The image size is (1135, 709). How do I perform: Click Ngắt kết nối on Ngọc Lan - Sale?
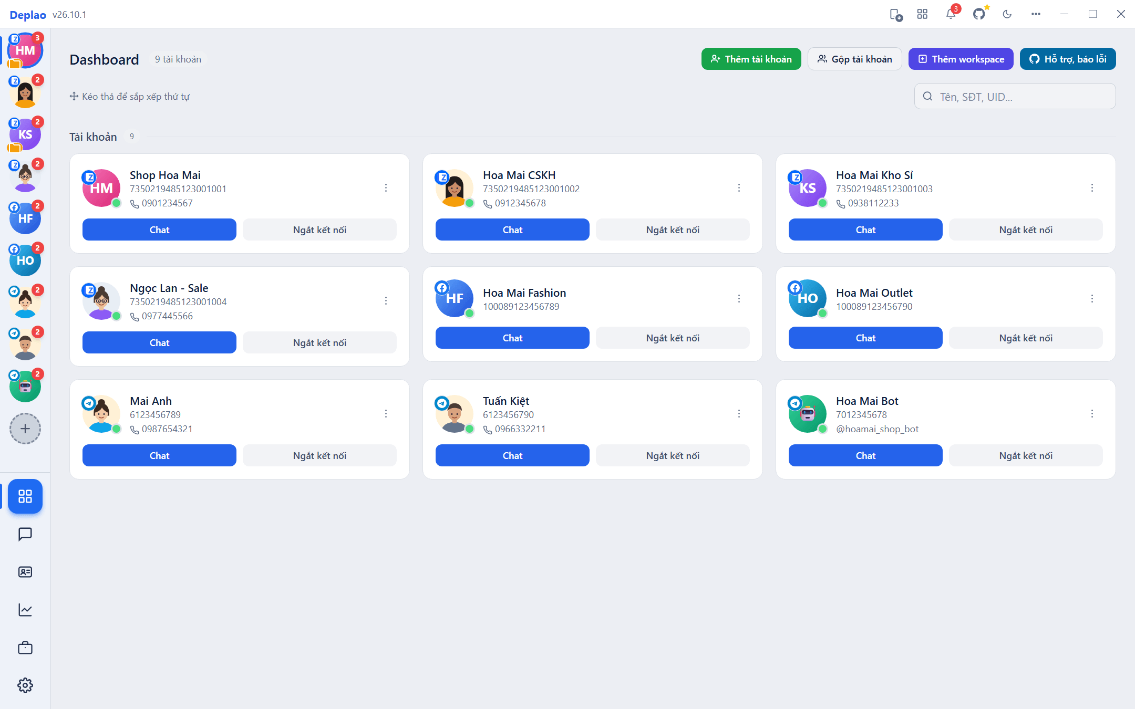click(x=319, y=342)
